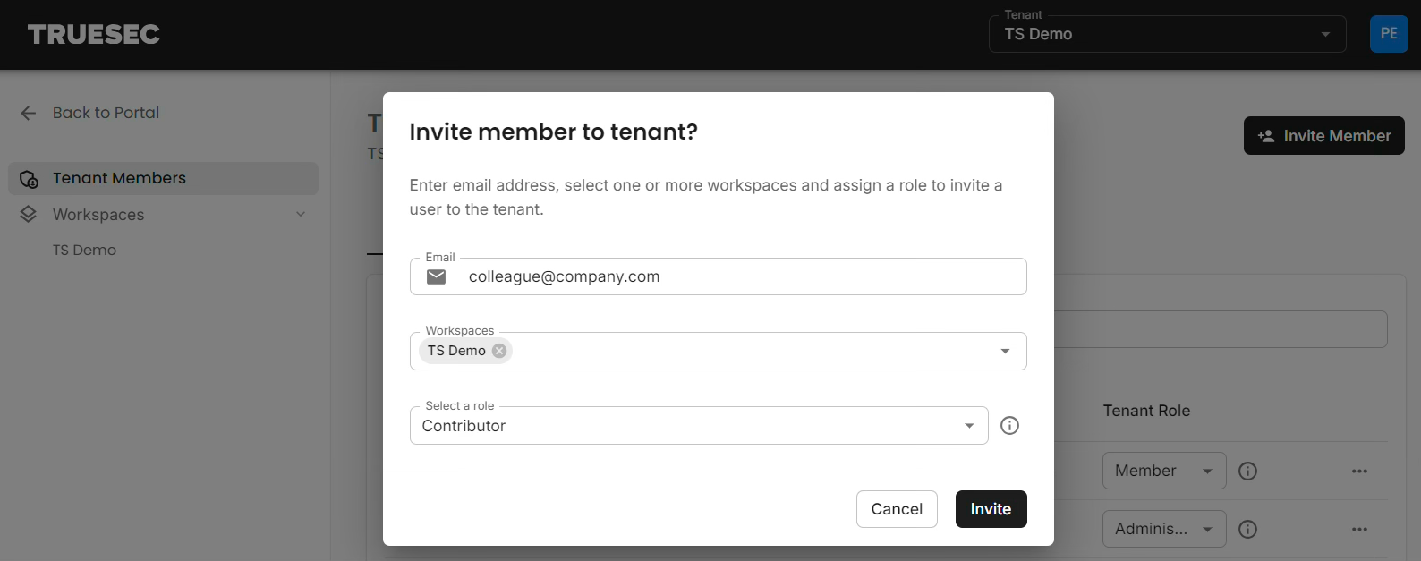Click the info icon next to Member role
The height and width of the screenshot is (561, 1421).
click(1247, 471)
